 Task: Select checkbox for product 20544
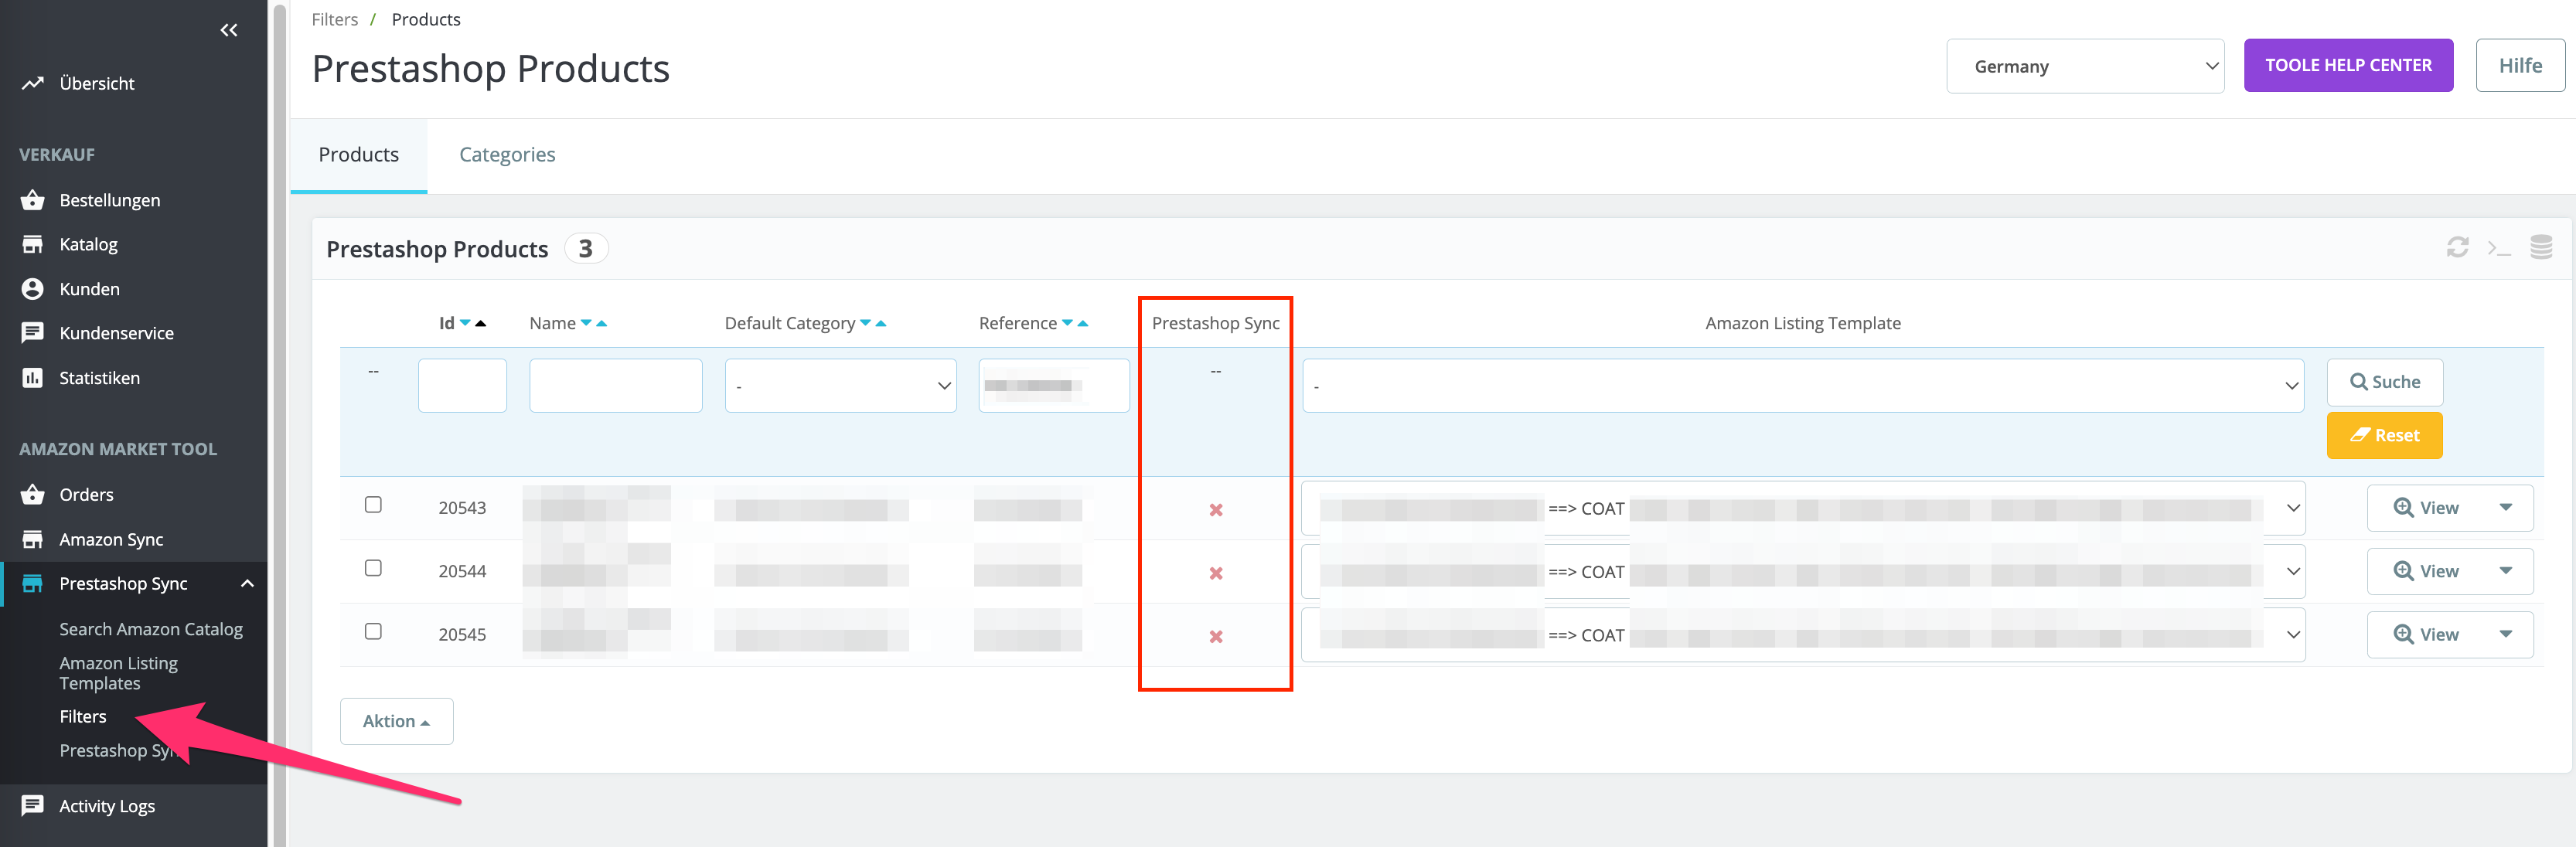click(x=373, y=568)
